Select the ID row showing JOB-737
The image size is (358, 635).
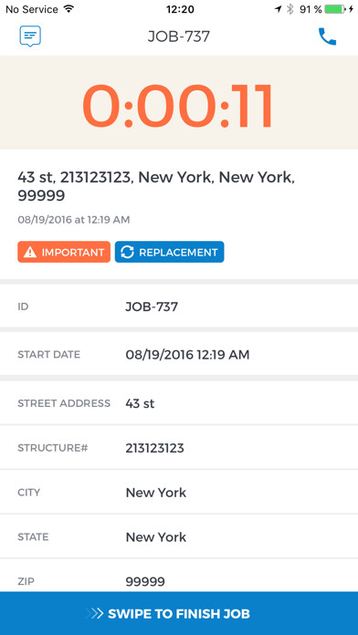pos(179,307)
